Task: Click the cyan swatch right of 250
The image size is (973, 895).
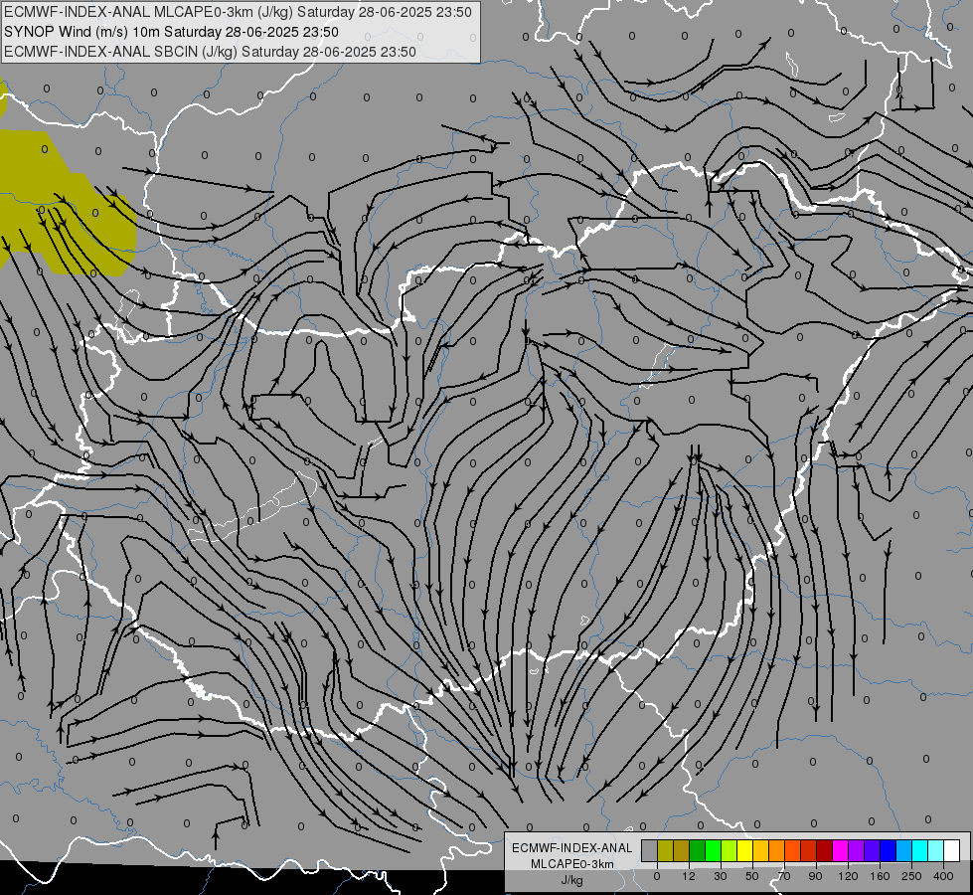Action: [x=919, y=850]
